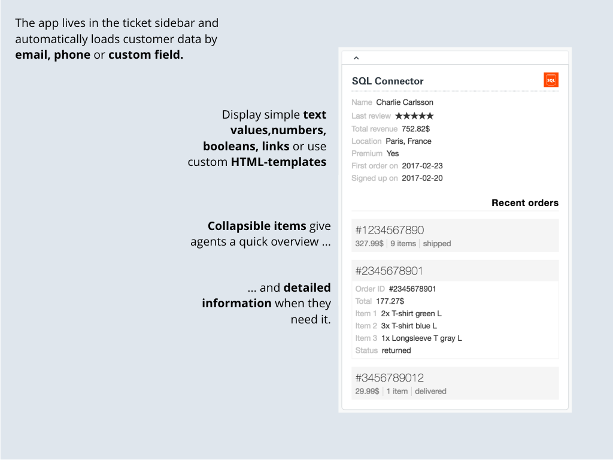Screen dimensions: 613x460
Task: Click the returned status on order #2345678901
Action: point(397,350)
